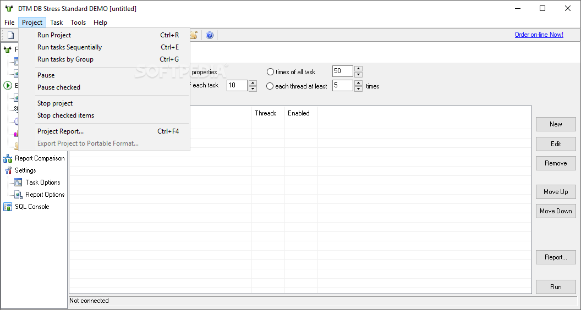The width and height of the screenshot is (581, 310).
Task: Choose Stop project from the menu
Action: (104, 103)
